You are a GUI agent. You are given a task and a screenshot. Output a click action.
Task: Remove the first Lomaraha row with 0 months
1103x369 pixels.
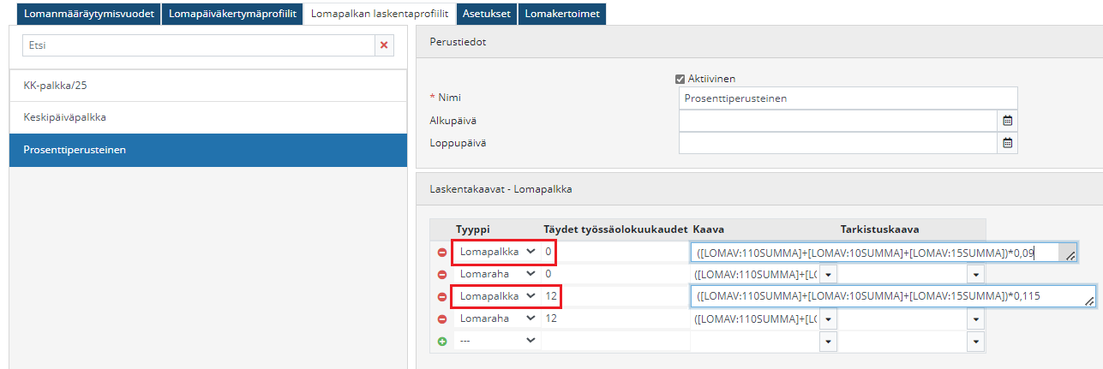[442, 275]
